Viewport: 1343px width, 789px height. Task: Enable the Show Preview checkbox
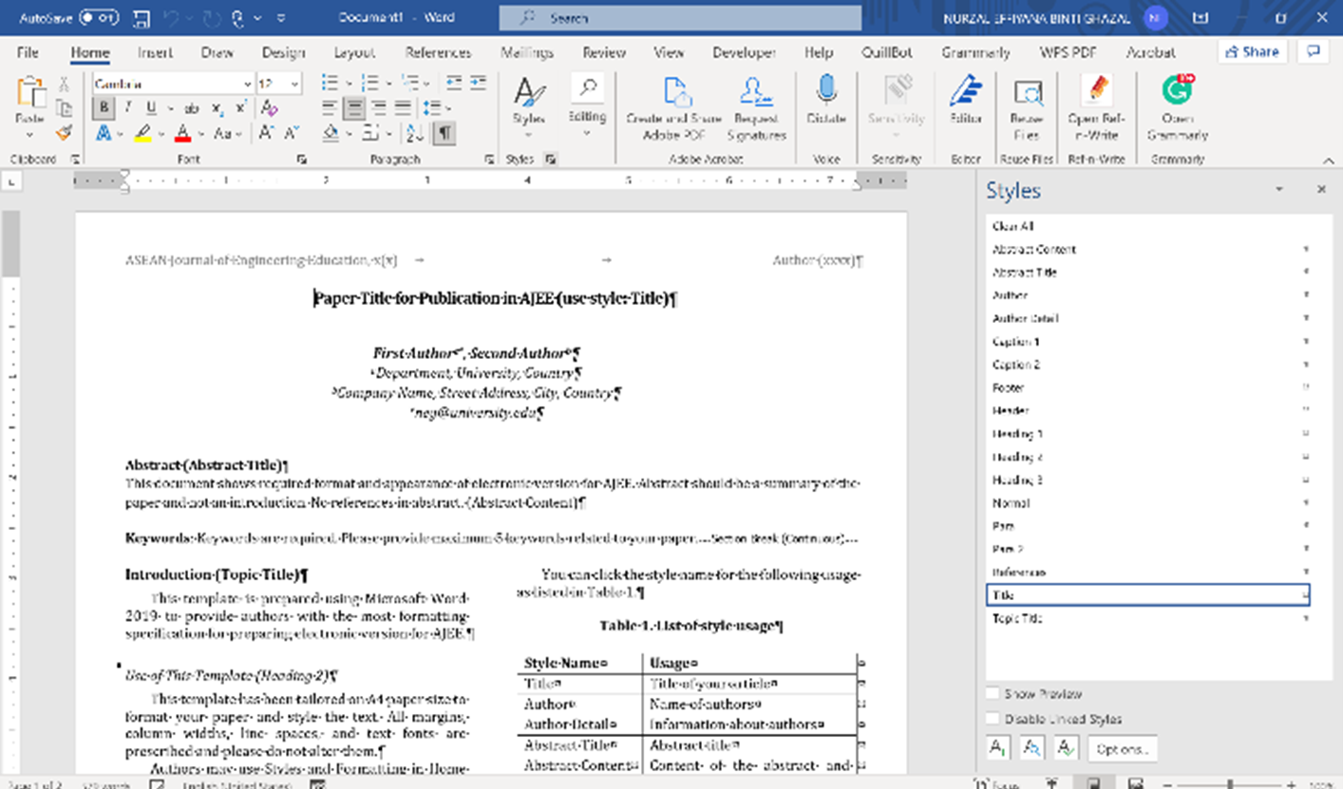coord(993,694)
